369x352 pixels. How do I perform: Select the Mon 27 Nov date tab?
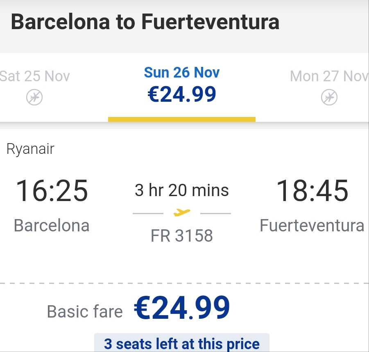pos(329,87)
